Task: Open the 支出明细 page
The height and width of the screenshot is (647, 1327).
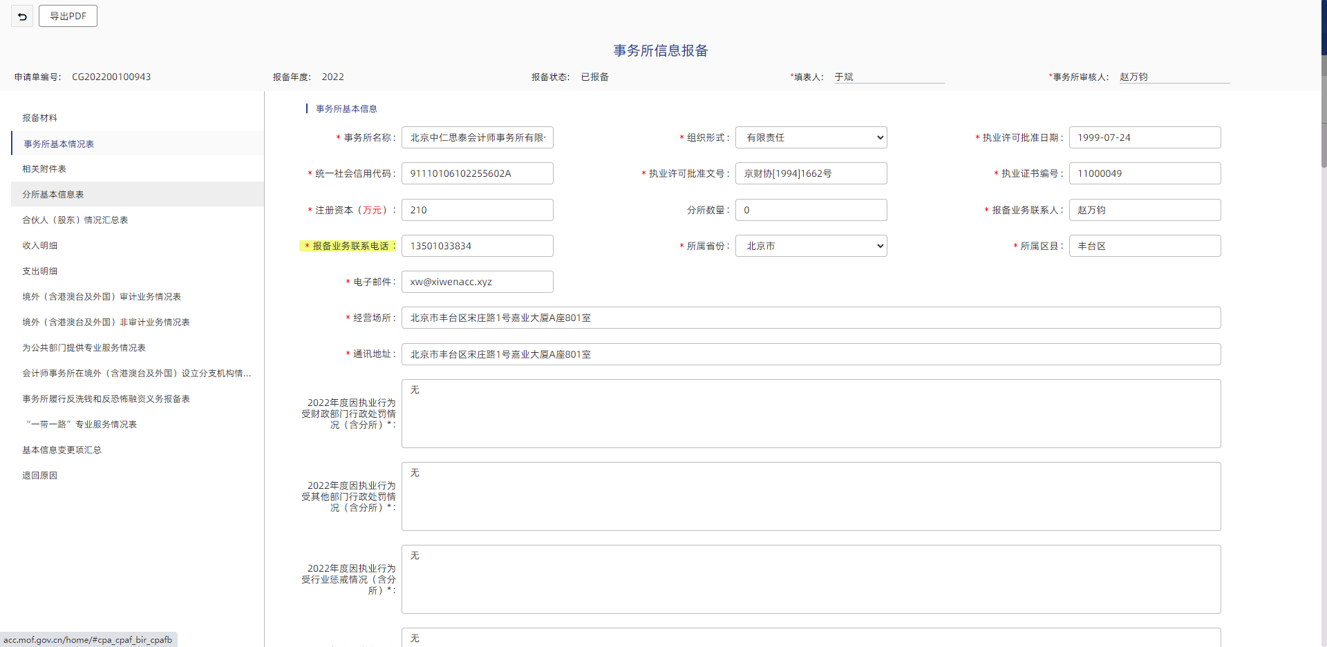Action: point(40,271)
